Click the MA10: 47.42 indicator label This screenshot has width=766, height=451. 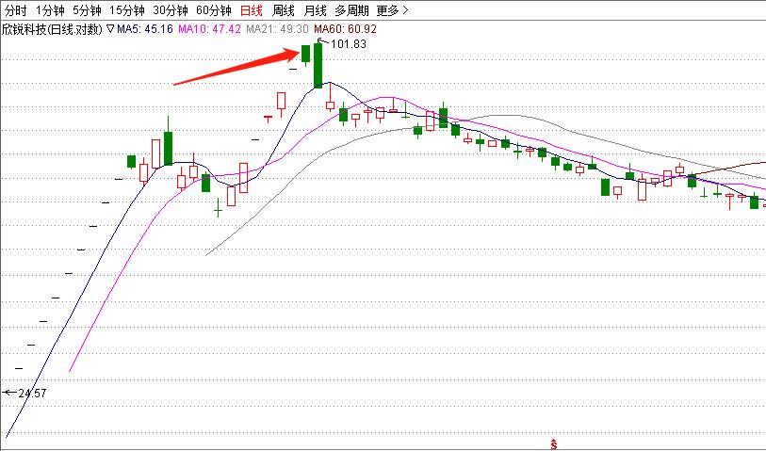pyautogui.click(x=209, y=29)
